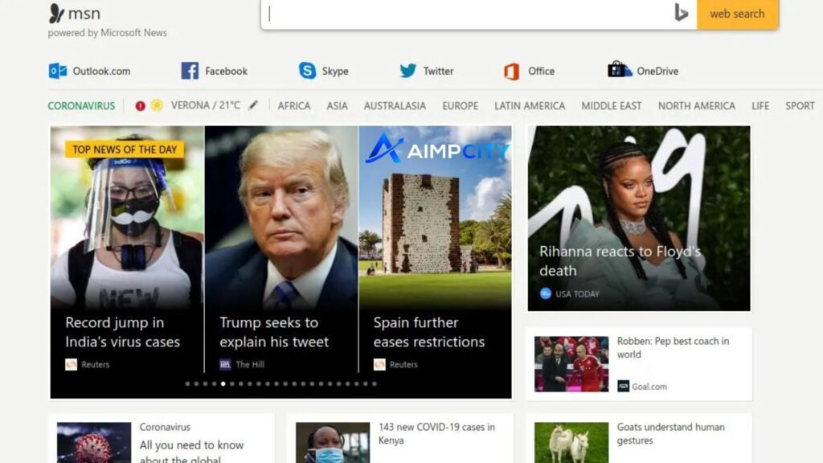823x463 pixels.
Task: Click the Twitter bird icon
Action: (x=407, y=71)
